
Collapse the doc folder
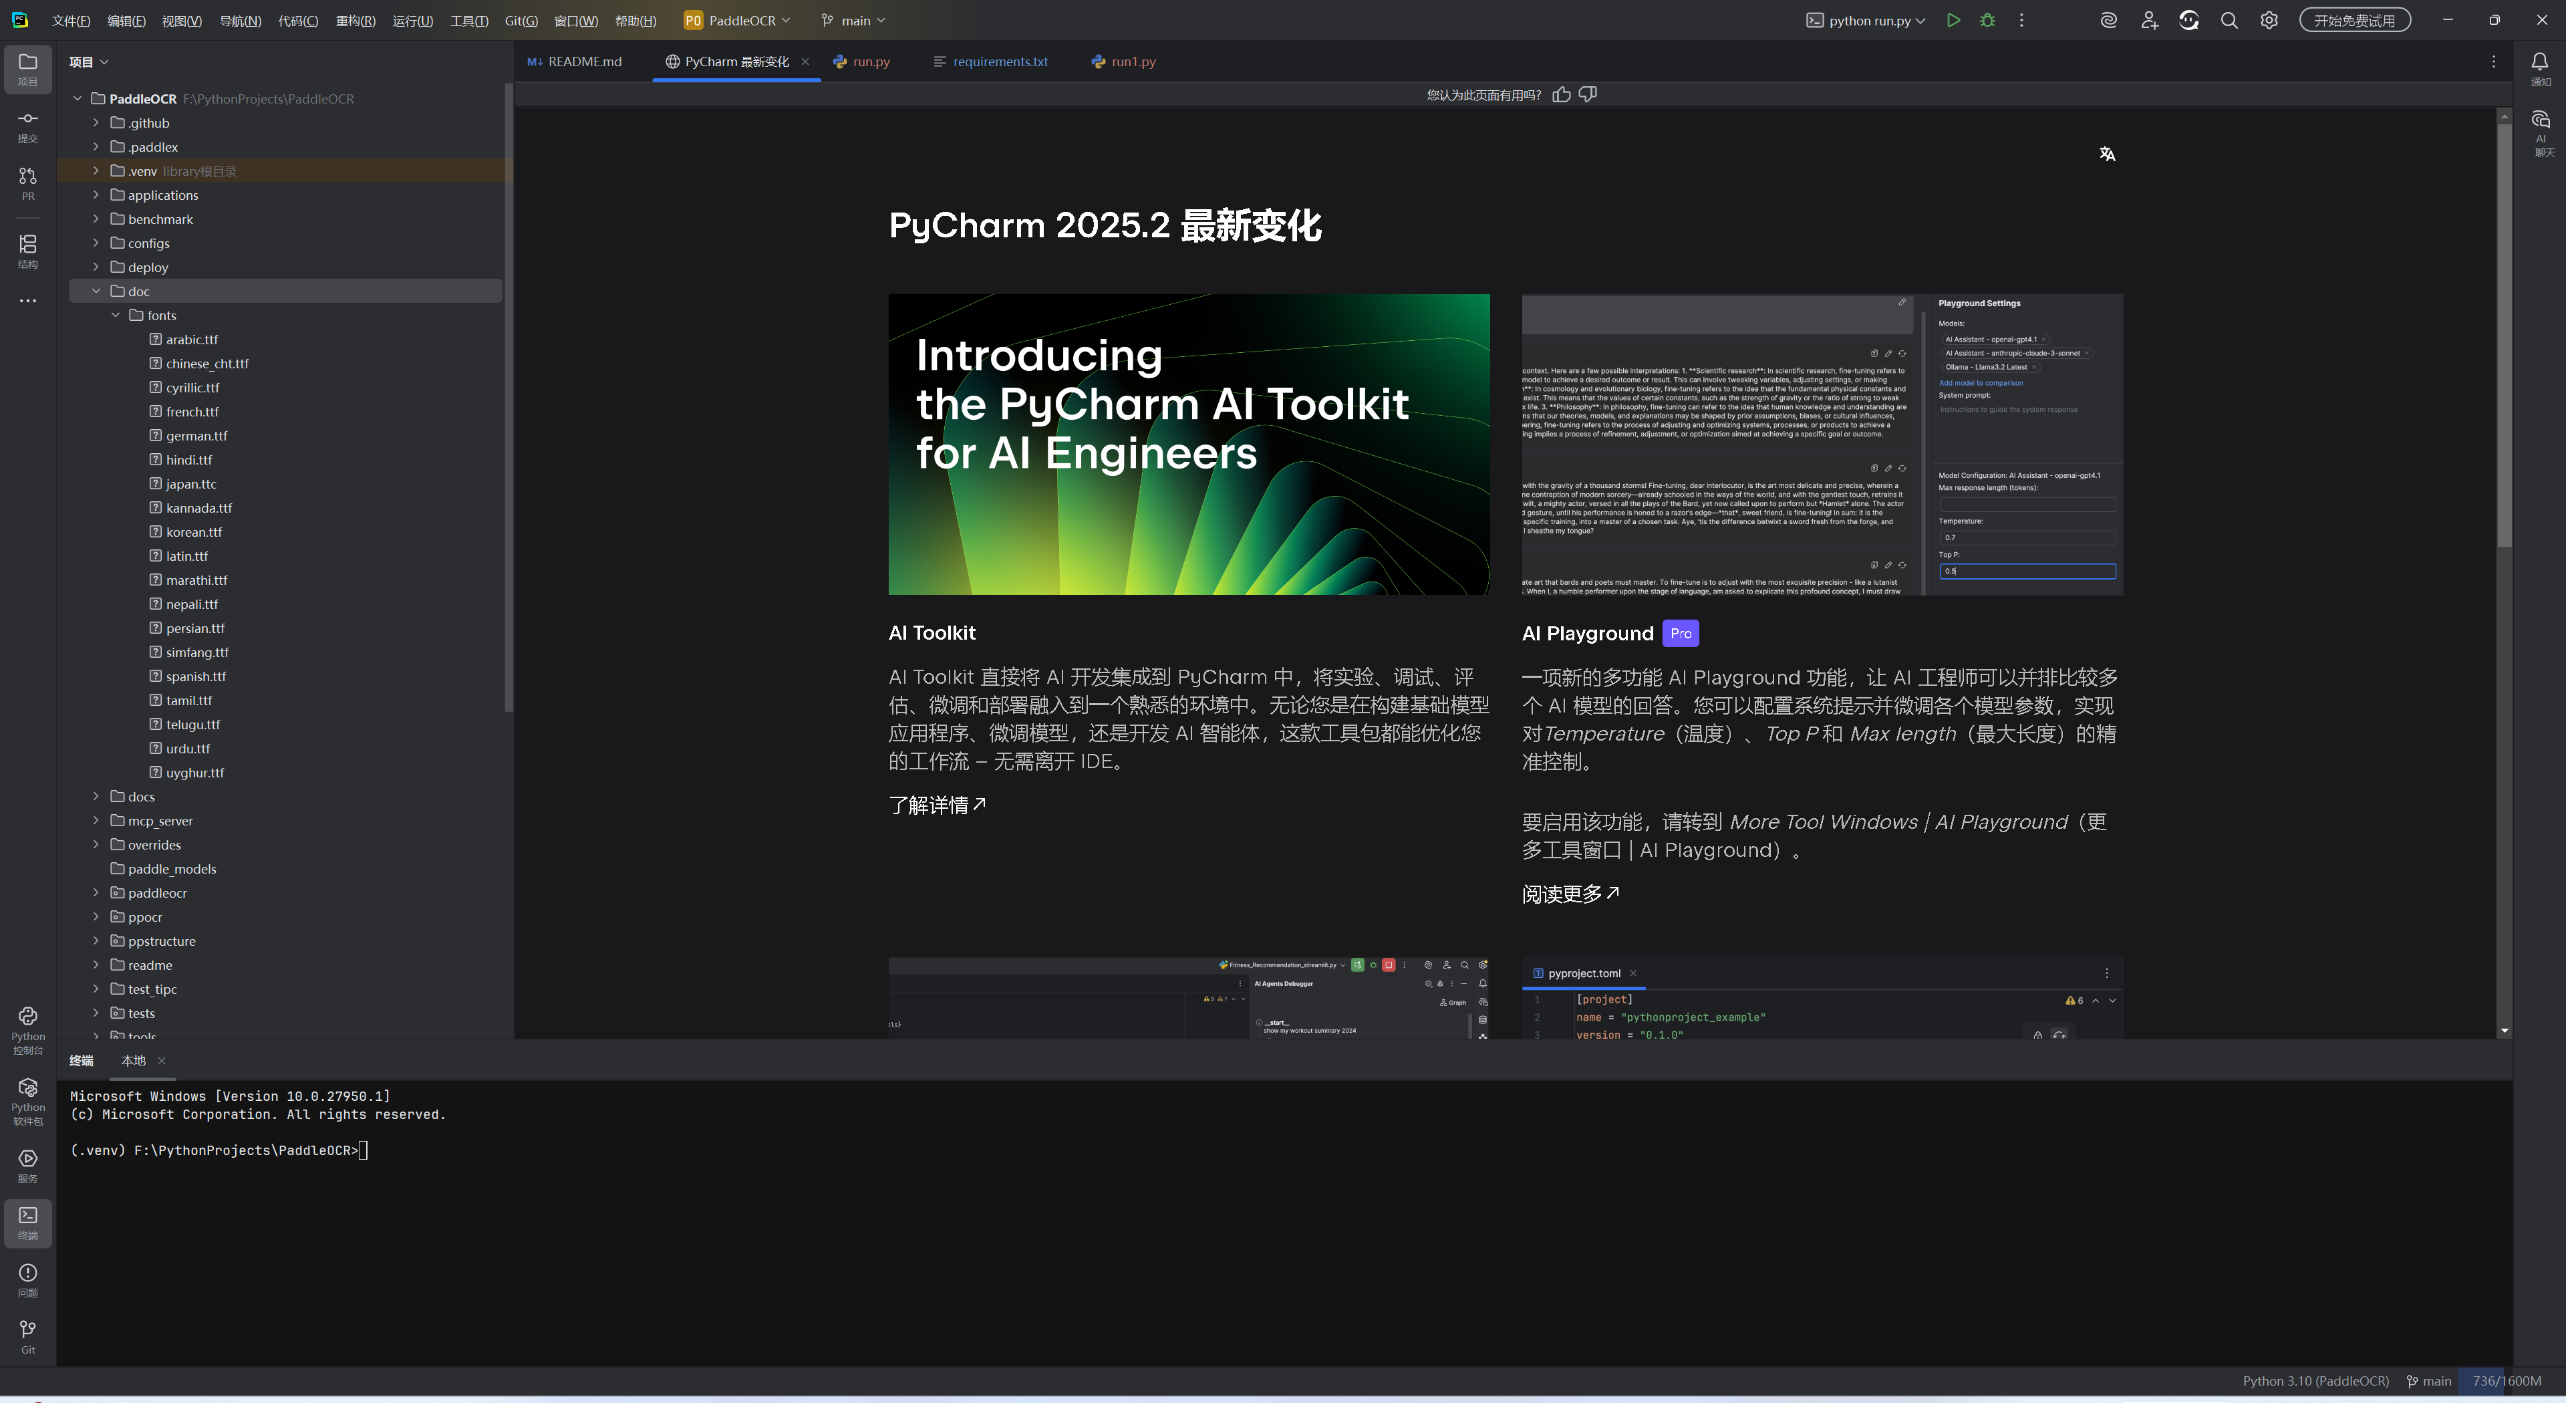coord(97,291)
